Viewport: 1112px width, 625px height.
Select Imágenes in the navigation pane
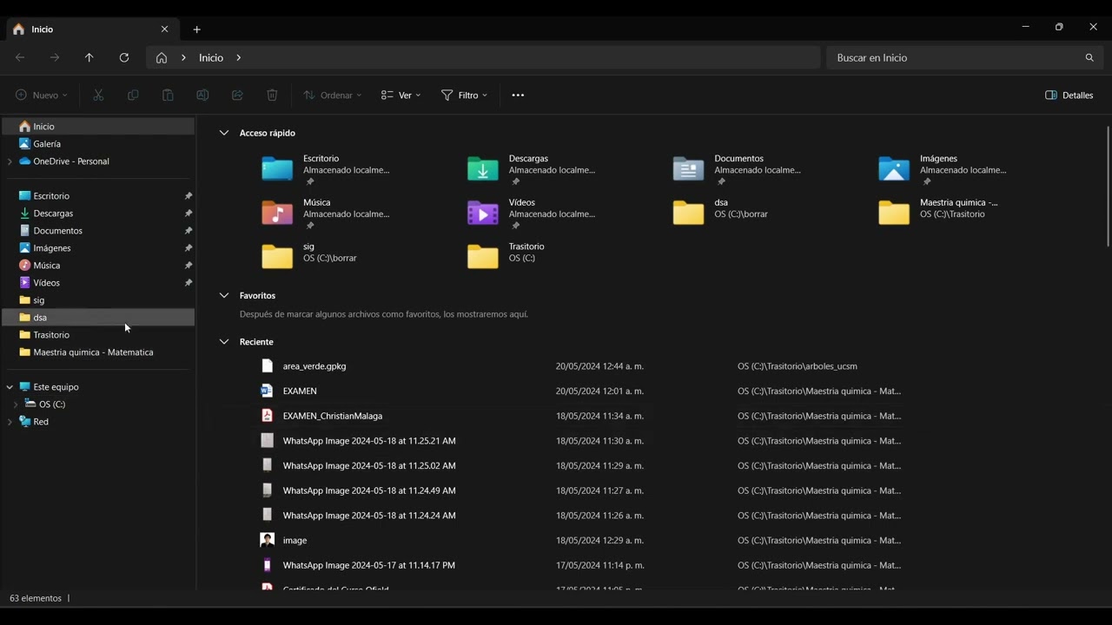98,248
